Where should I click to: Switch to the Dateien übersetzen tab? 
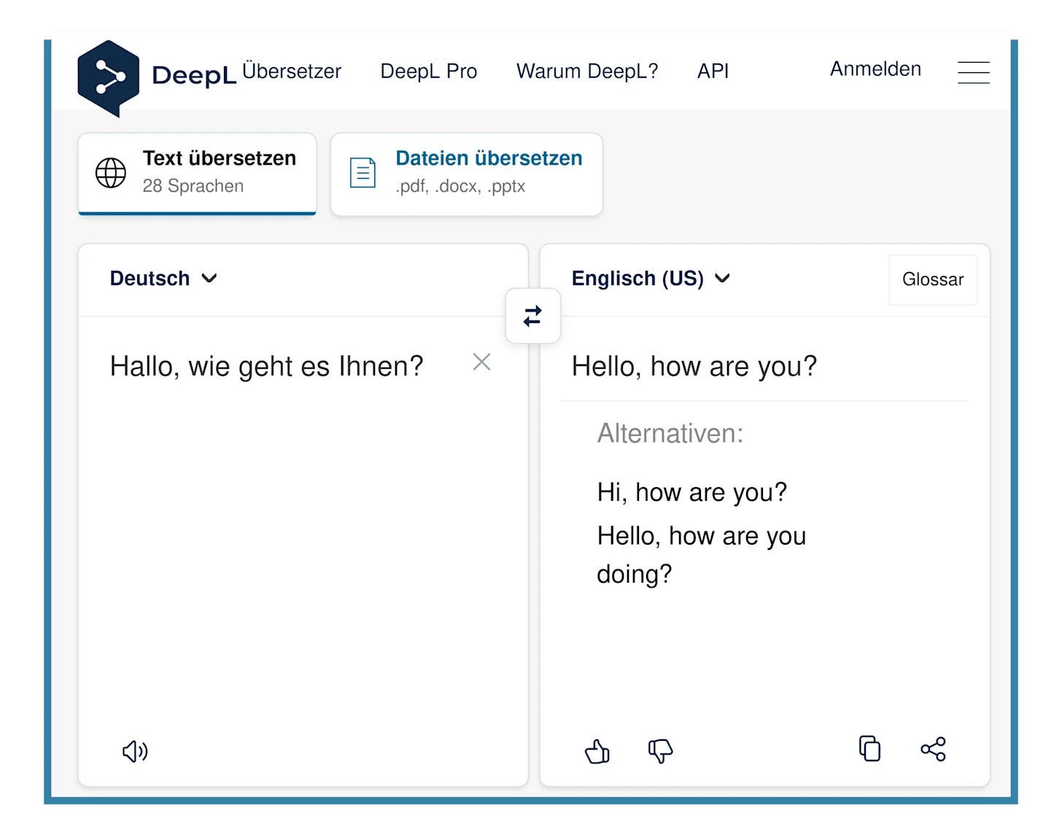tap(467, 174)
